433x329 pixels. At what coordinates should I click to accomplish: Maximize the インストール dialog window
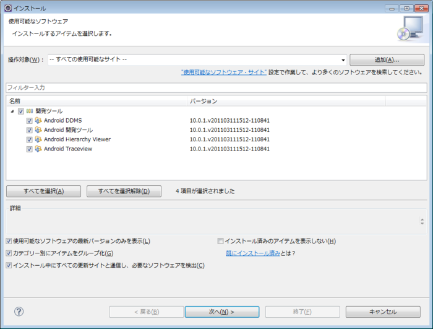pos(406,8)
